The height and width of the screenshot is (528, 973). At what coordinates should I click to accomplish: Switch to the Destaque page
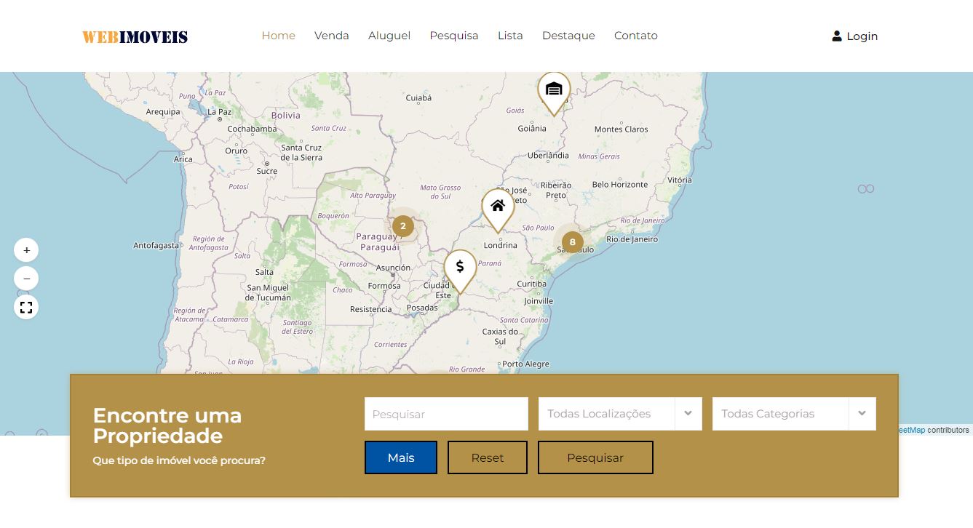pyautogui.click(x=568, y=35)
